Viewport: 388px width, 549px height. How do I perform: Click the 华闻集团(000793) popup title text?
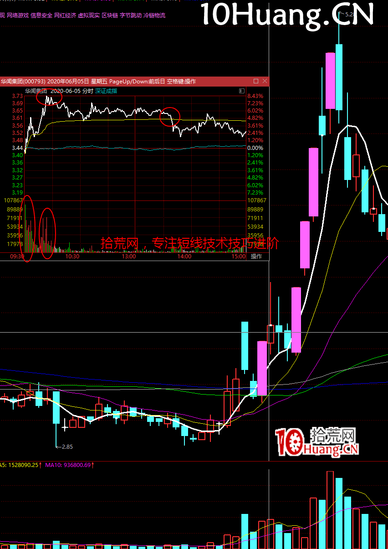tap(23, 81)
